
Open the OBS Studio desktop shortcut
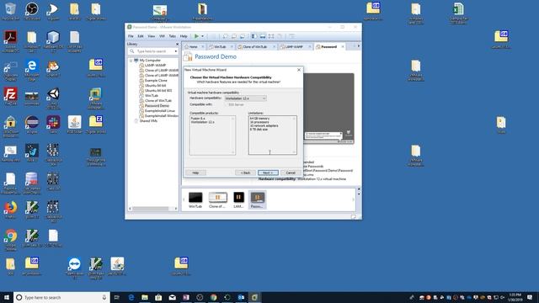click(32, 11)
